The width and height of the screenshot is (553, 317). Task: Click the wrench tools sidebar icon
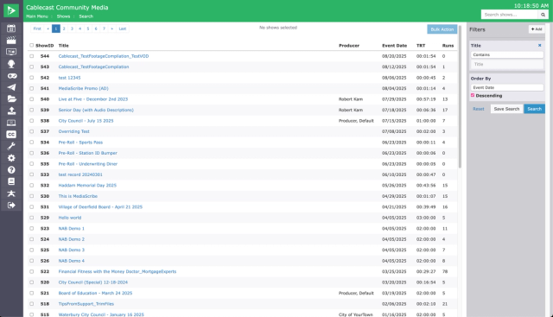pos(11,146)
